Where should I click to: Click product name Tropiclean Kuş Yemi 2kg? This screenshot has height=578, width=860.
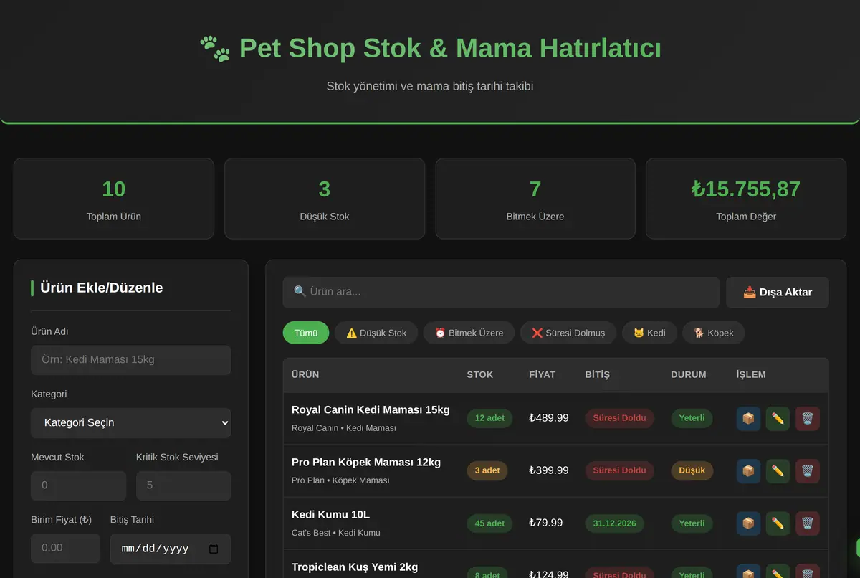click(355, 567)
